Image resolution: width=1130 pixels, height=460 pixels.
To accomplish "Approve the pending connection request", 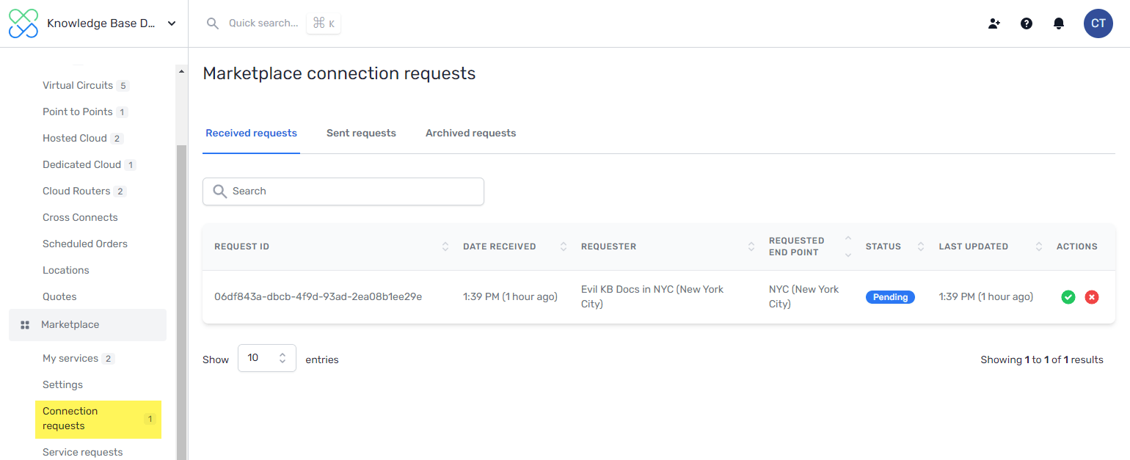I will click(1068, 297).
